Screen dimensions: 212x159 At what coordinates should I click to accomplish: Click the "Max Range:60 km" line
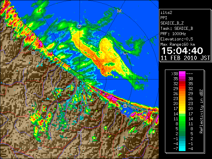178,44
